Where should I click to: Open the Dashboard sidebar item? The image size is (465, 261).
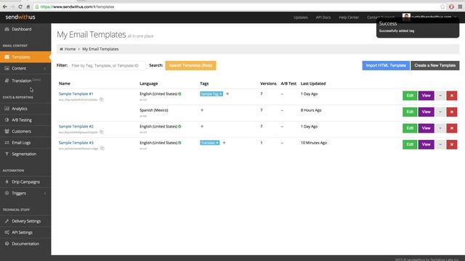(x=21, y=29)
